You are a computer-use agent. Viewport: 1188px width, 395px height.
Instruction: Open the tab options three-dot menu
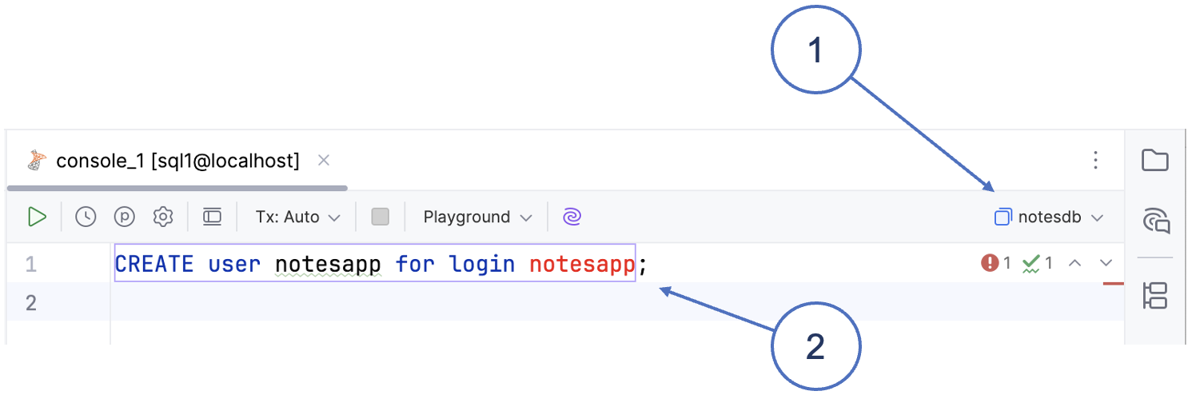[x=1096, y=161]
